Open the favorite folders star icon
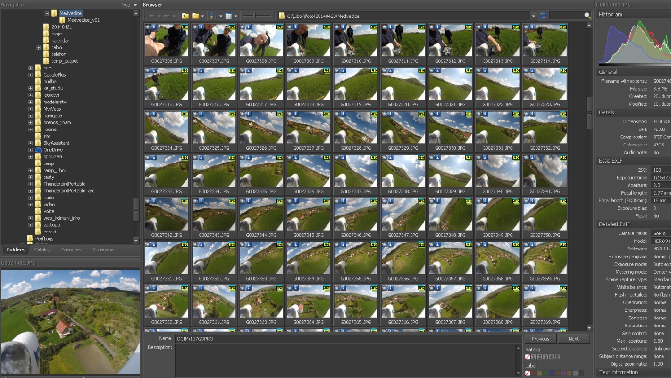 tap(195, 16)
